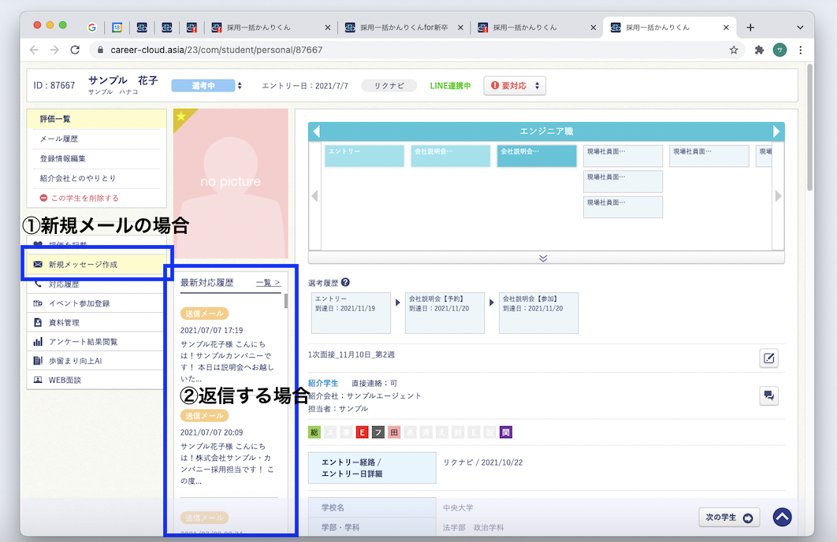Open 紹介会社とのやりとり link
Image resolution: width=837 pixels, height=542 pixels.
[x=77, y=178]
